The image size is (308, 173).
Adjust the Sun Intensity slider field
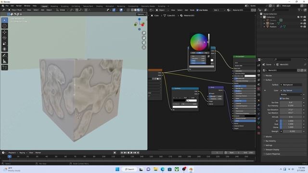pyautogui.click(x=291, y=106)
